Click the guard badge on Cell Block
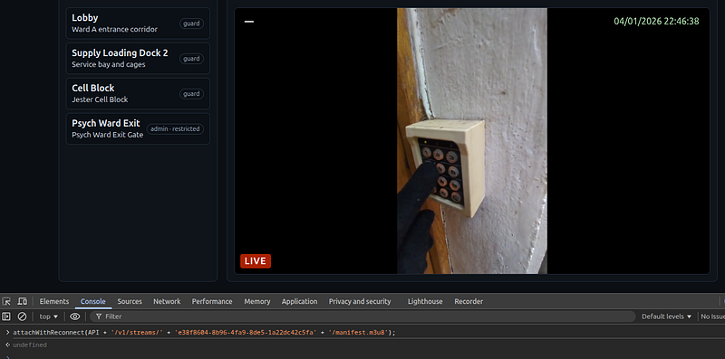Screen dimensions: 725x359 [191, 94]
